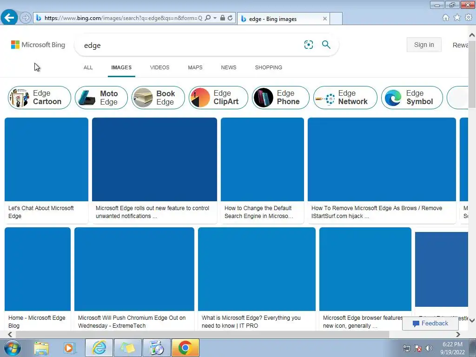Choose the Edge Network suggestion chip
The width and height of the screenshot is (476, 357).
(x=345, y=98)
